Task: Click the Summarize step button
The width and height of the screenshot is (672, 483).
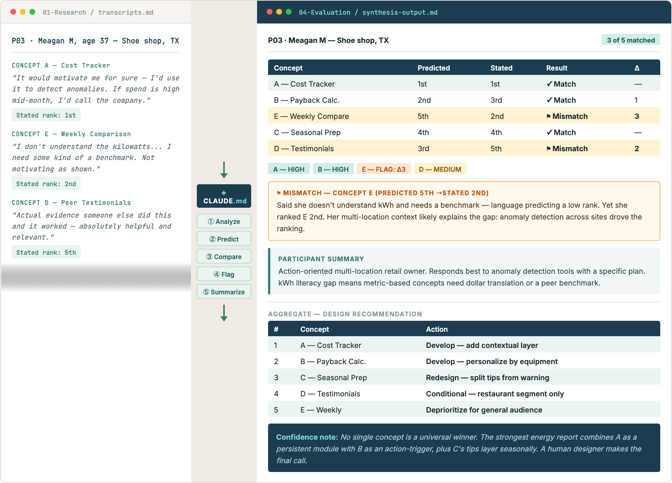Action: [224, 292]
